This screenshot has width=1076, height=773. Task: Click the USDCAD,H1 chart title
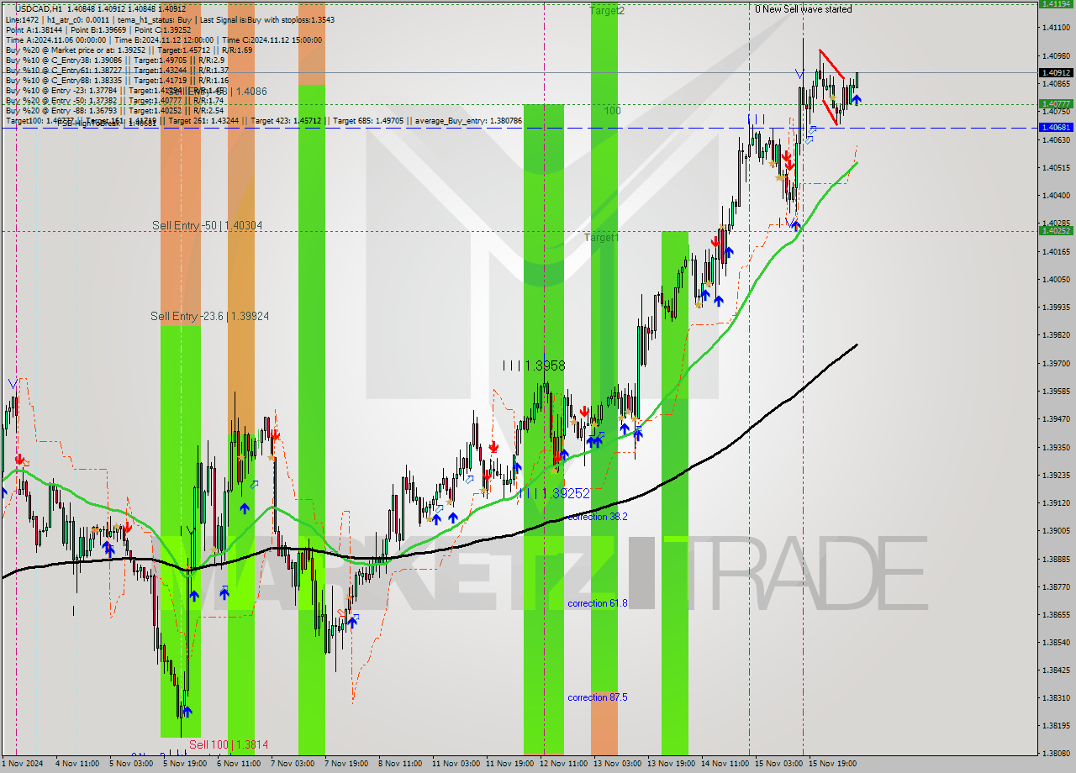pyautogui.click(x=39, y=8)
